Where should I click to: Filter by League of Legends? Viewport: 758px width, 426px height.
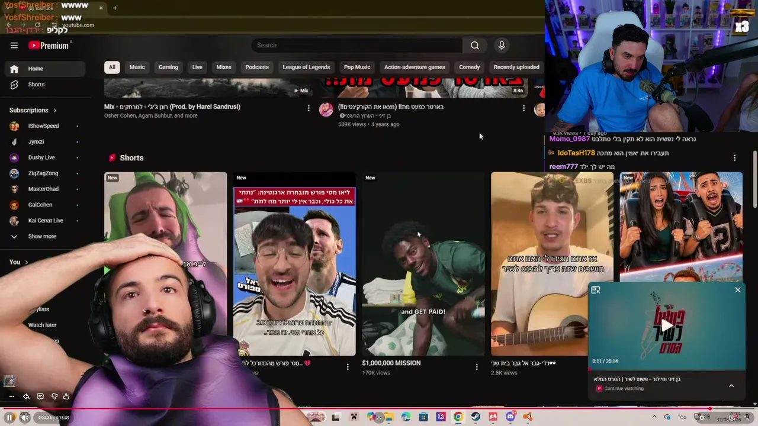click(x=306, y=67)
